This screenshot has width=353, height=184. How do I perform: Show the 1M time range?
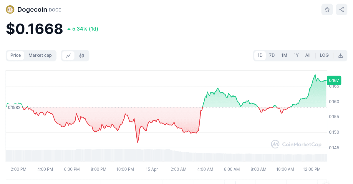[284, 55]
